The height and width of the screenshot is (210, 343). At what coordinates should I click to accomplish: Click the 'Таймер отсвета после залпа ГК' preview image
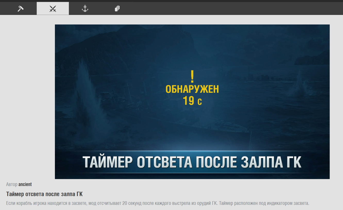192,102
